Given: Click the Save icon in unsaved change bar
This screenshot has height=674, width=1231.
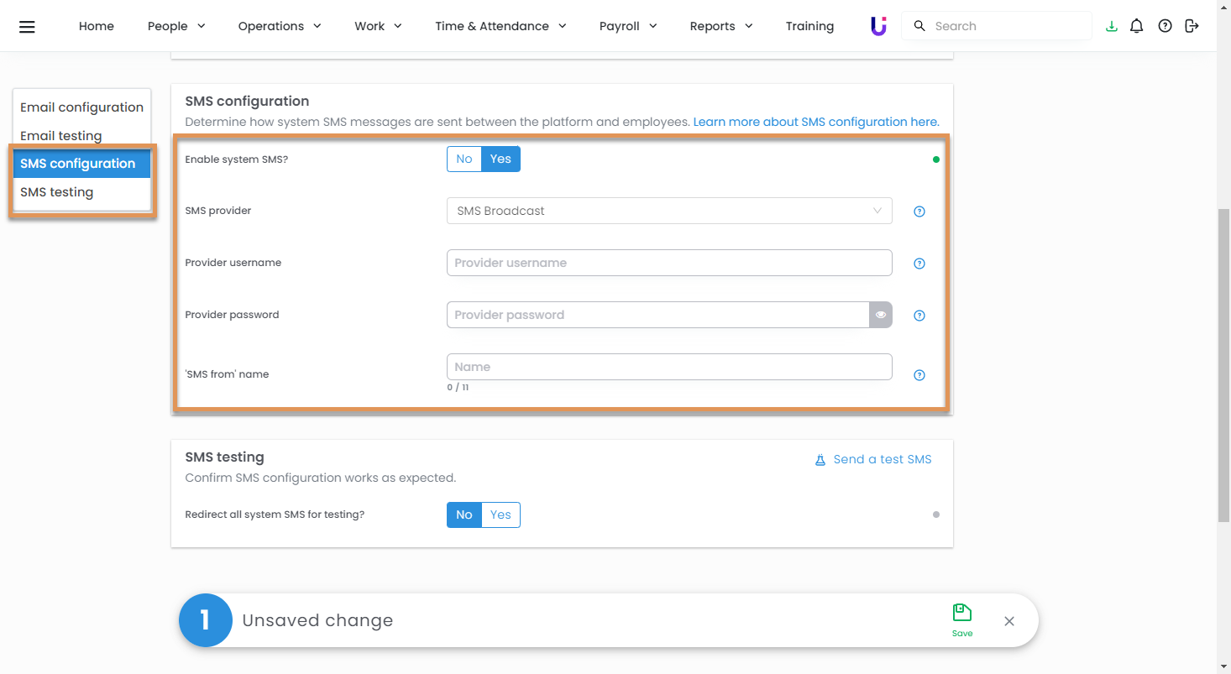Looking at the screenshot, I should tap(962, 619).
